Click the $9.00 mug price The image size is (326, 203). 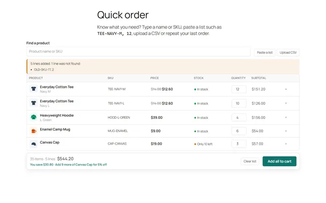click(x=155, y=131)
